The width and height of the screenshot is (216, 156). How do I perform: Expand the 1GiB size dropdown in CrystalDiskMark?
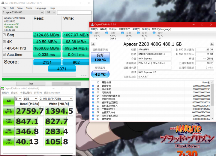(x=30, y=98)
